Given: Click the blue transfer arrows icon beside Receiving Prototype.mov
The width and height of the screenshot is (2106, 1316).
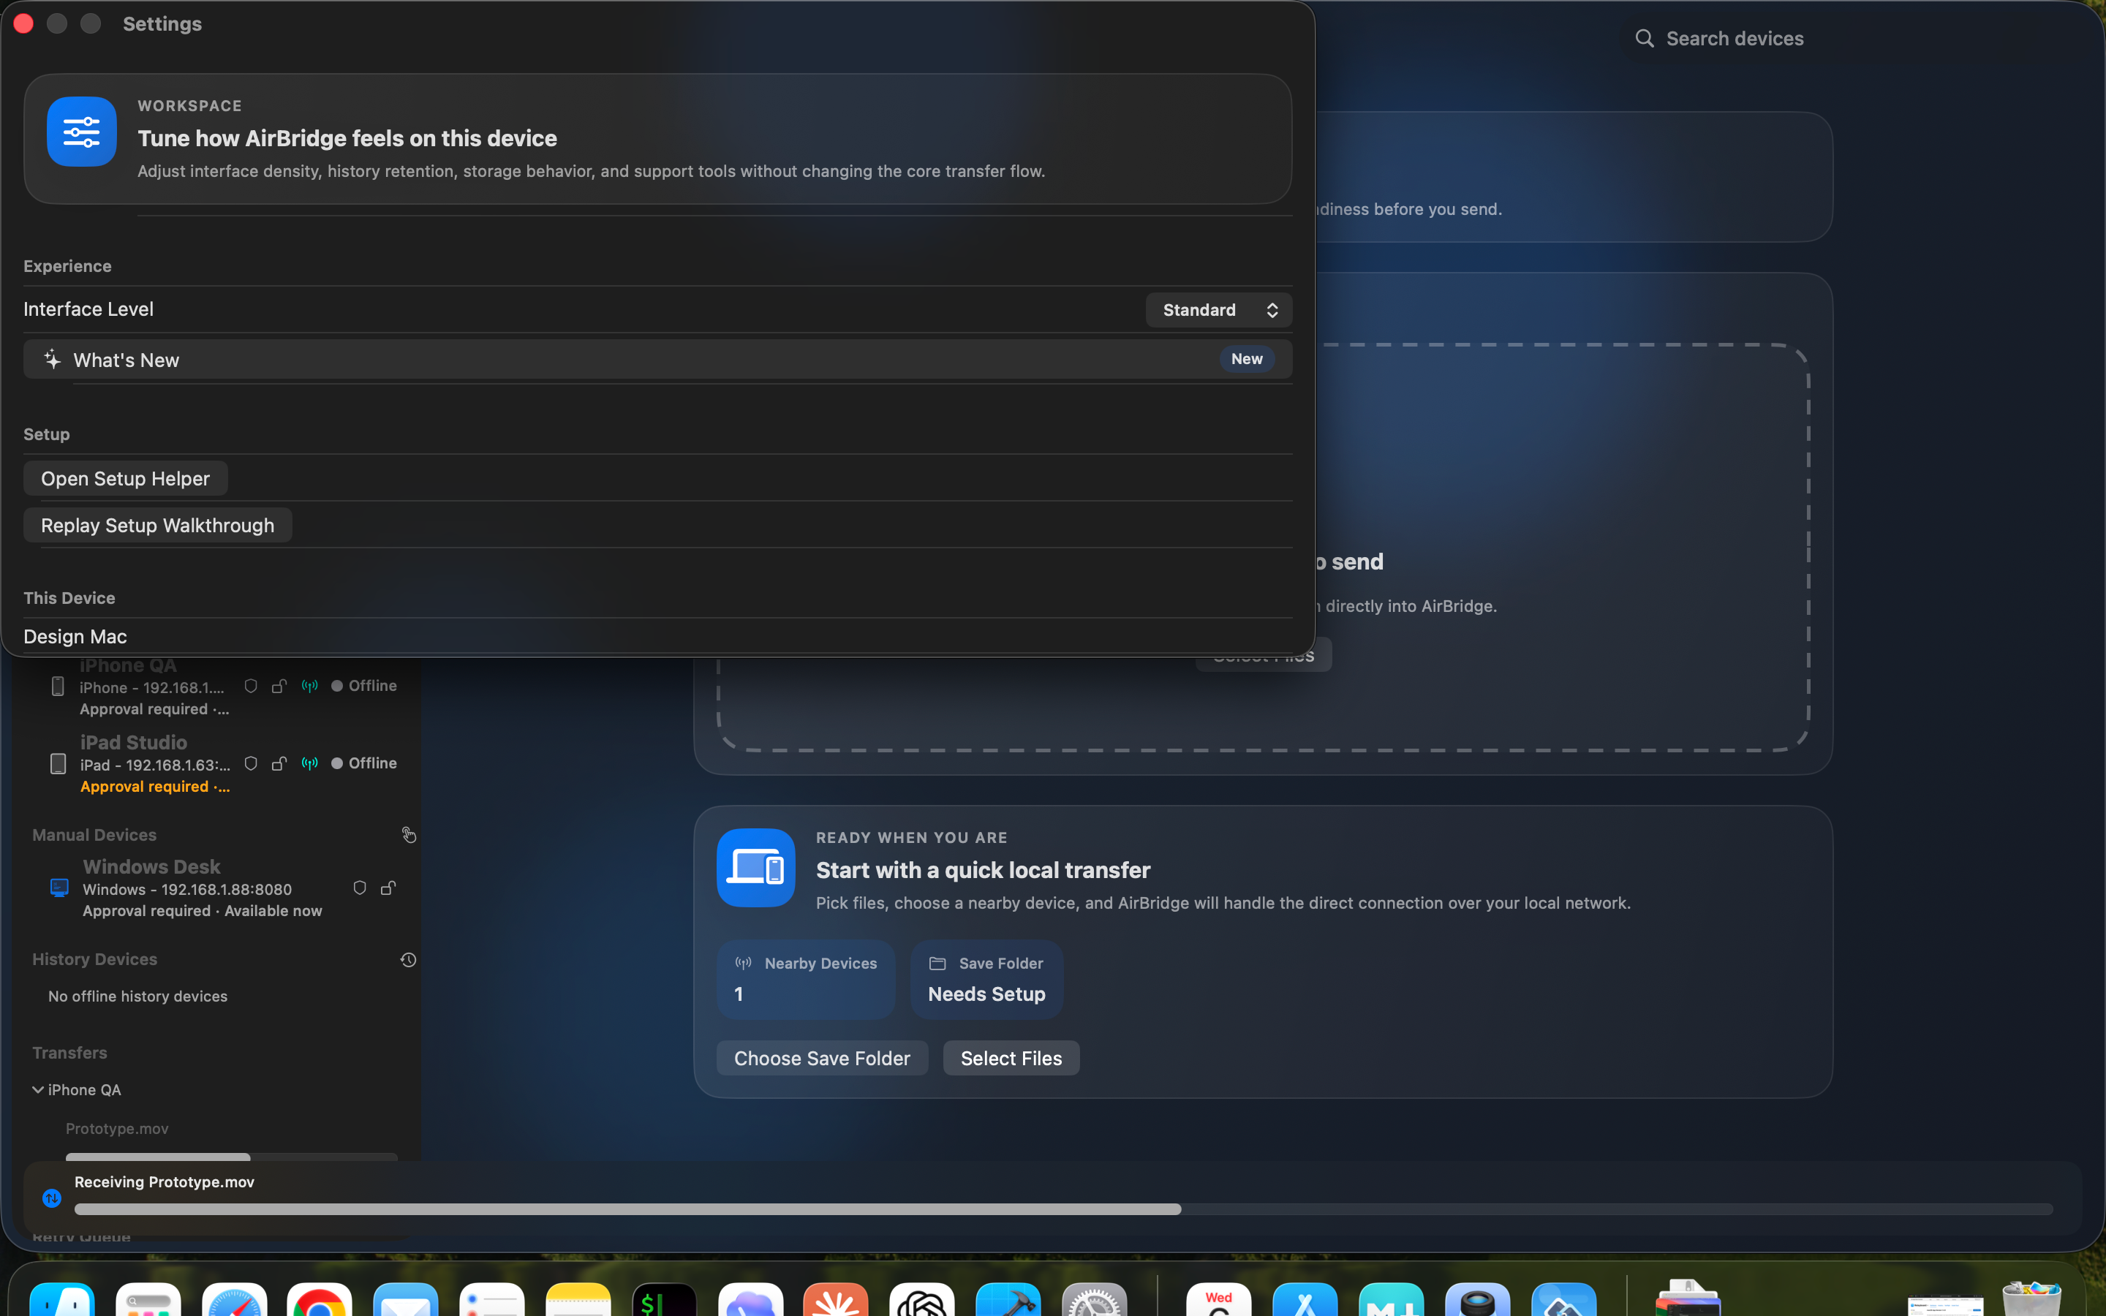Looking at the screenshot, I should click(52, 1198).
